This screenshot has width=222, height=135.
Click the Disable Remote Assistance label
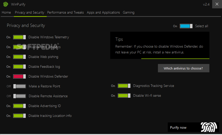(x=48, y=96)
